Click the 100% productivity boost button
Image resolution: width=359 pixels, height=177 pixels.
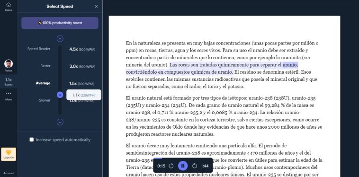(60, 23)
